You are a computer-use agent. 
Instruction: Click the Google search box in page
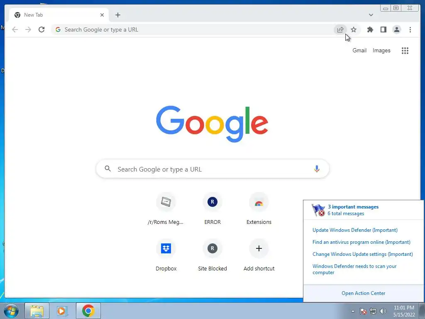[x=212, y=169]
